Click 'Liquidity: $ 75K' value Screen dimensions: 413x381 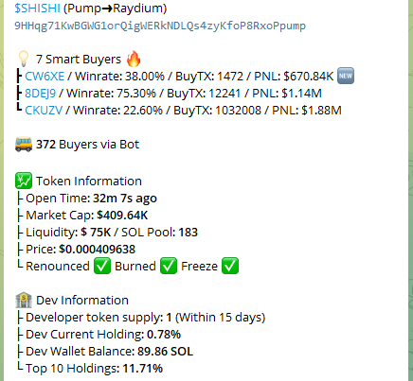click(68, 233)
